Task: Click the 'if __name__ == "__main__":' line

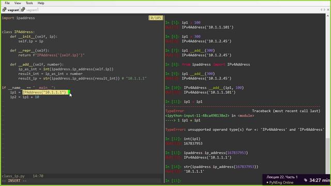Action: pyautogui.click(x=29, y=87)
